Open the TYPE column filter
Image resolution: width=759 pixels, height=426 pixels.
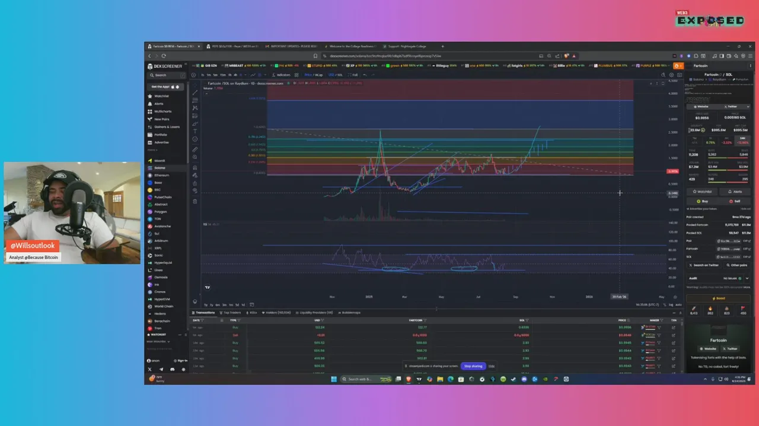(x=239, y=320)
